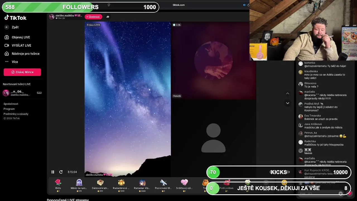Select the guest's gray placeholder avatar
357x201 pixels.
click(213, 138)
